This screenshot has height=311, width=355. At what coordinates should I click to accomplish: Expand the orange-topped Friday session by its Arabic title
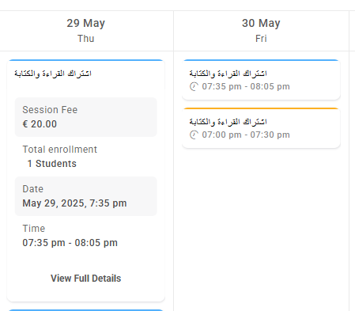click(x=228, y=122)
